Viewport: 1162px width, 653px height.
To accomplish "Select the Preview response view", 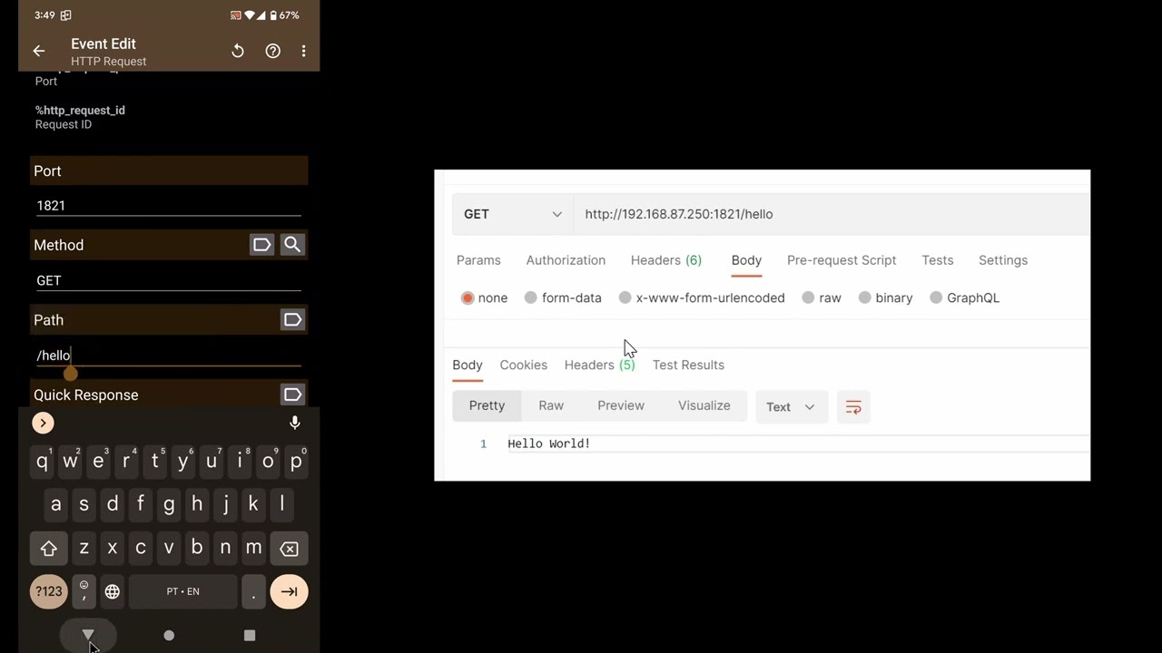I will pyautogui.click(x=621, y=405).
